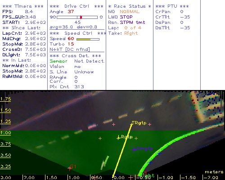Select the LRgtp yellow cross marker

(118, 138)
